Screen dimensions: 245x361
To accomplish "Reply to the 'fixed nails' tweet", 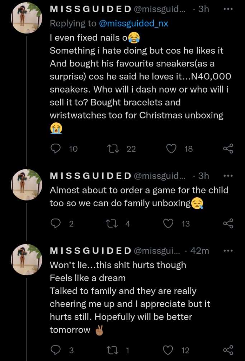I will point(56,149).
